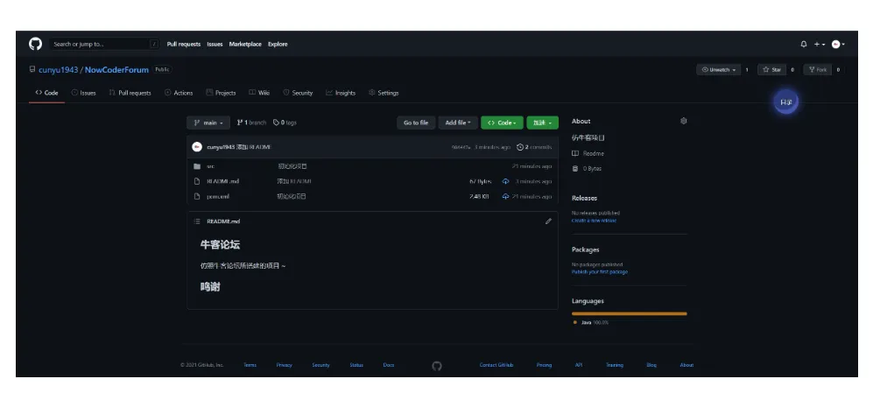The height and width of the screenshot is (393, 873).
Task: Open Contact GitHub footer link
Action: (x=496, y=365)
